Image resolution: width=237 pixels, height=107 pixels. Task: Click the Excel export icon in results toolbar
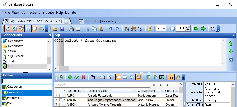click(x=162, y=77)
